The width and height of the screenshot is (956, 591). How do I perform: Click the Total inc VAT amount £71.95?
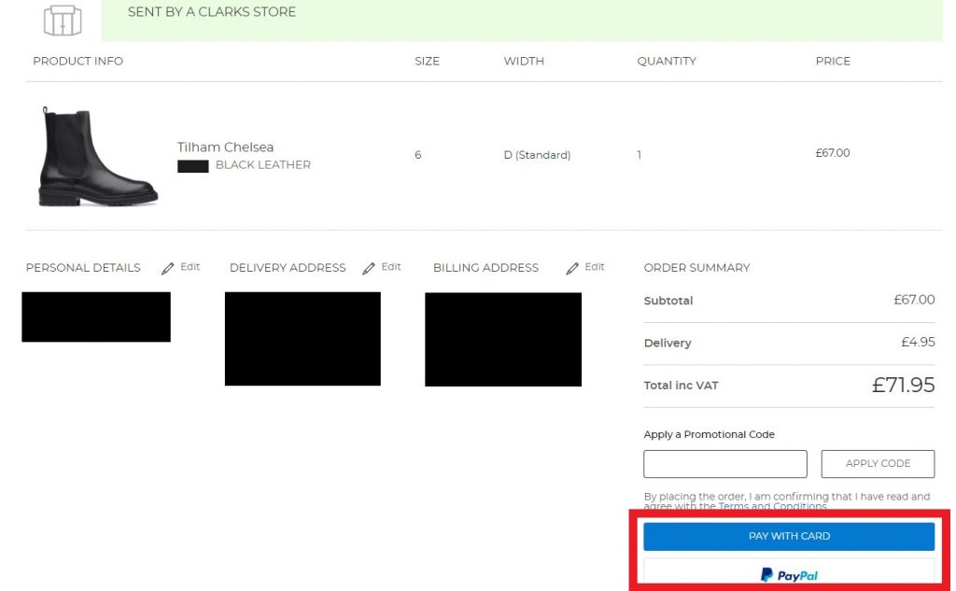pos(903,385)
